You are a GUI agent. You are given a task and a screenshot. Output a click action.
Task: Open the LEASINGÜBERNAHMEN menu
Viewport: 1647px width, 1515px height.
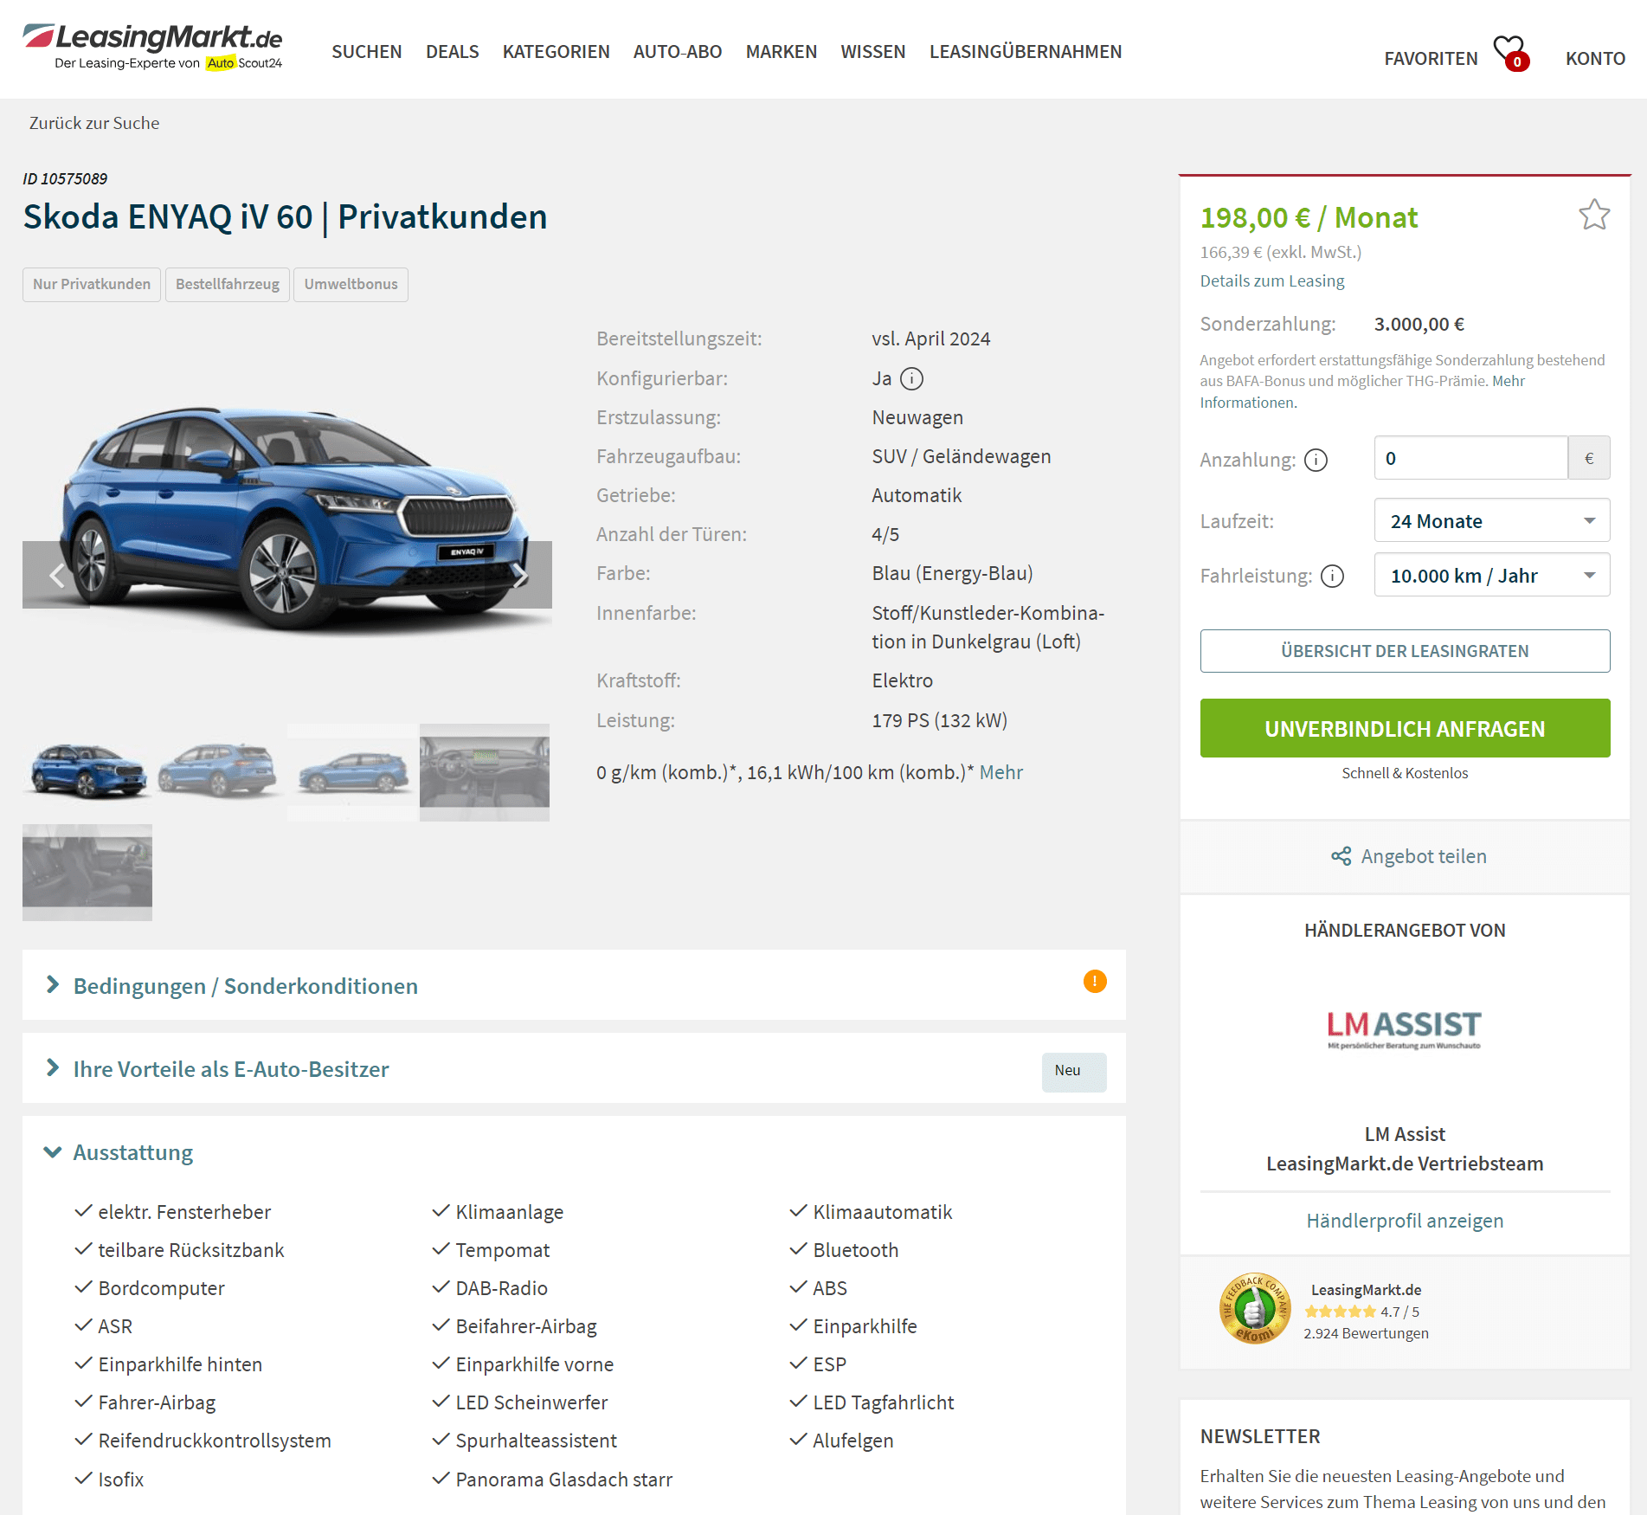pyautogui.click(x=1025, y=52)
